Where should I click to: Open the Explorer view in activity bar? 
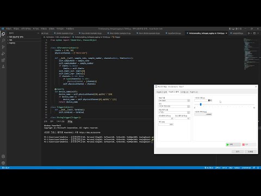(x=3, y=34)
